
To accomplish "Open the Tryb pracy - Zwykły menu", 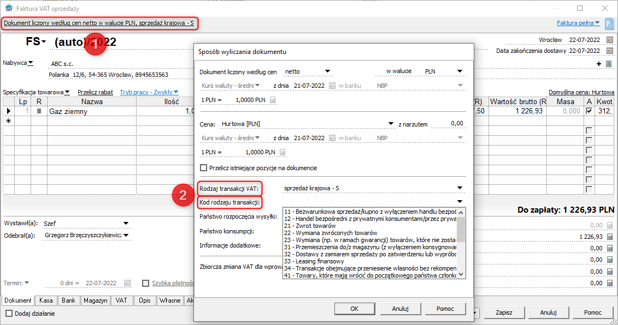I will (149, 92).
